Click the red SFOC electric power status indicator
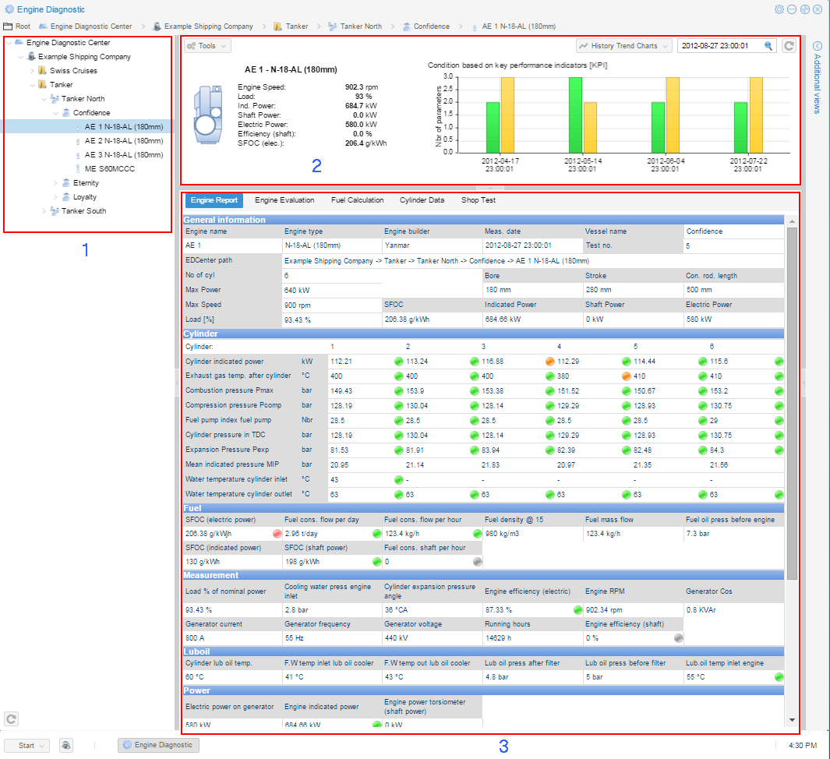830x759 pixels. click(x=277, y=534)
